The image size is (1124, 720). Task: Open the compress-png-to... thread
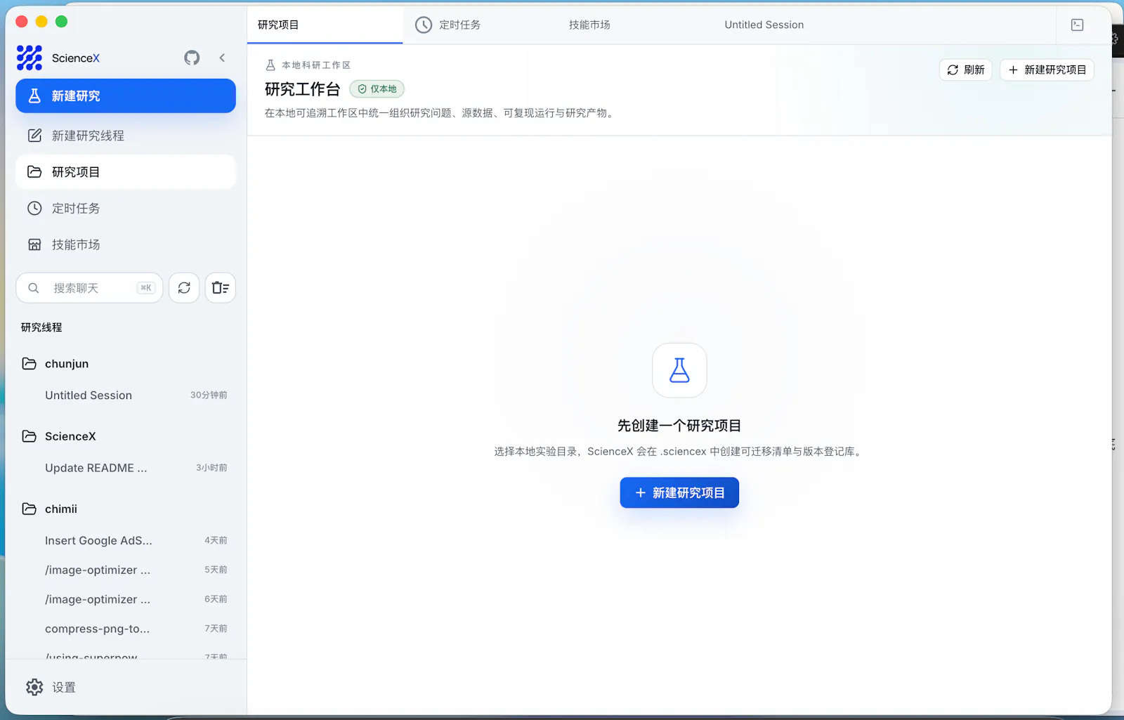tap(126, 629)
